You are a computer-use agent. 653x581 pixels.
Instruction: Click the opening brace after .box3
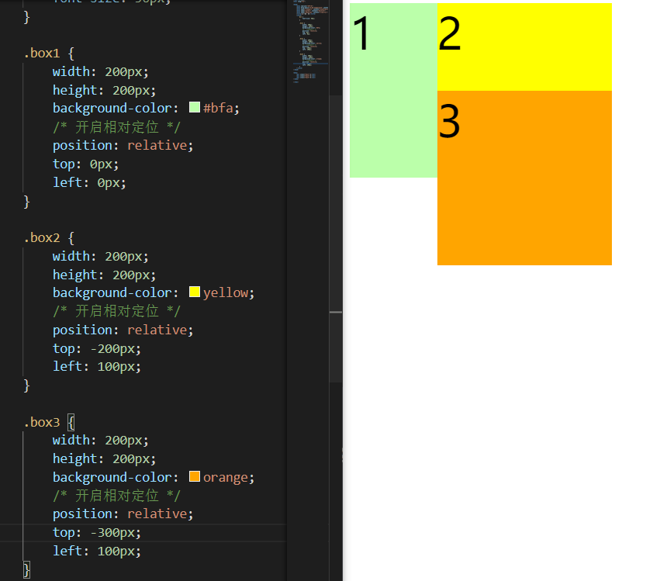coord(71,422)
